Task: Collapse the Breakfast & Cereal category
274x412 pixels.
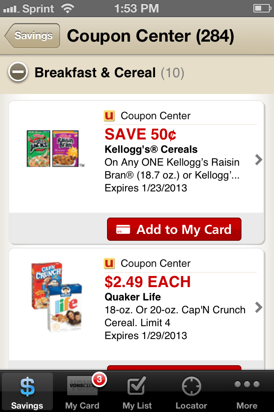Action: click(x=18, y=72)
